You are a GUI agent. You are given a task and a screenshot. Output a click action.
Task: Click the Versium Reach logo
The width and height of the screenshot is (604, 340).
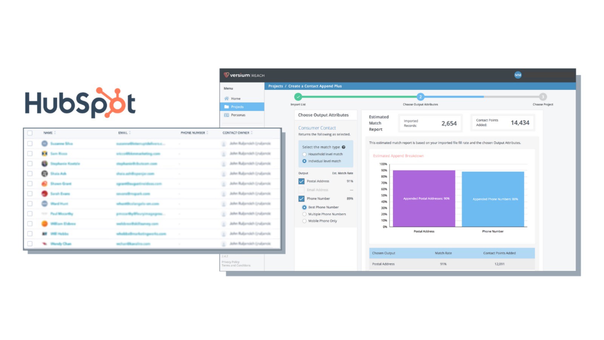244,75
